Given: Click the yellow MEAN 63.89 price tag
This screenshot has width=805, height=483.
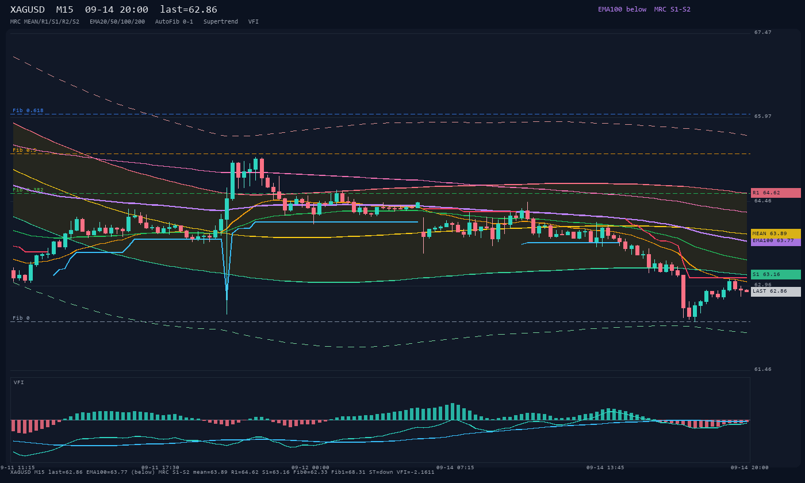Looking at the screenshot, I should [776, 233].
